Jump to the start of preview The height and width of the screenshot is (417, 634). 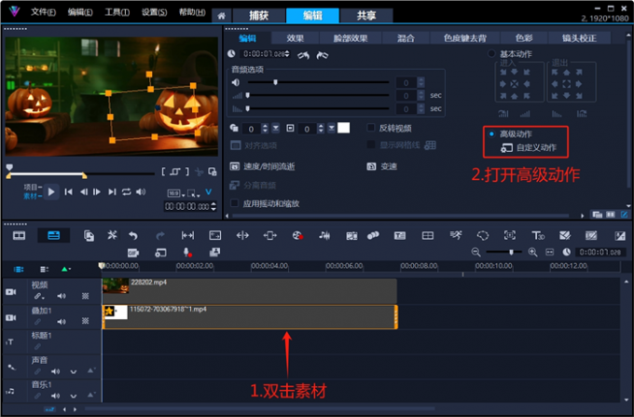tap(68, 192)
